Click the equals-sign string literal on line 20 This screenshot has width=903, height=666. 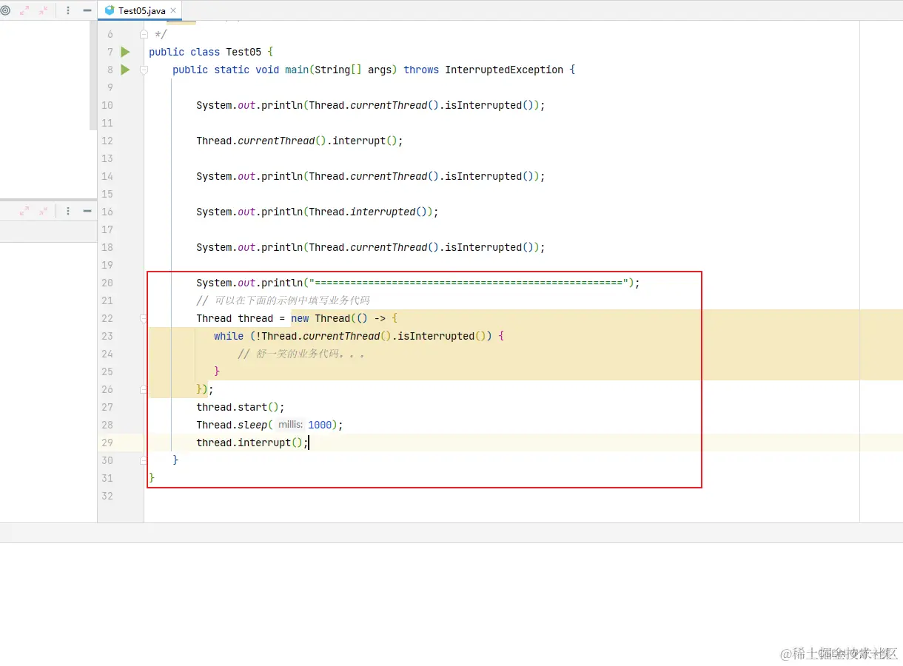click(469, 283)
